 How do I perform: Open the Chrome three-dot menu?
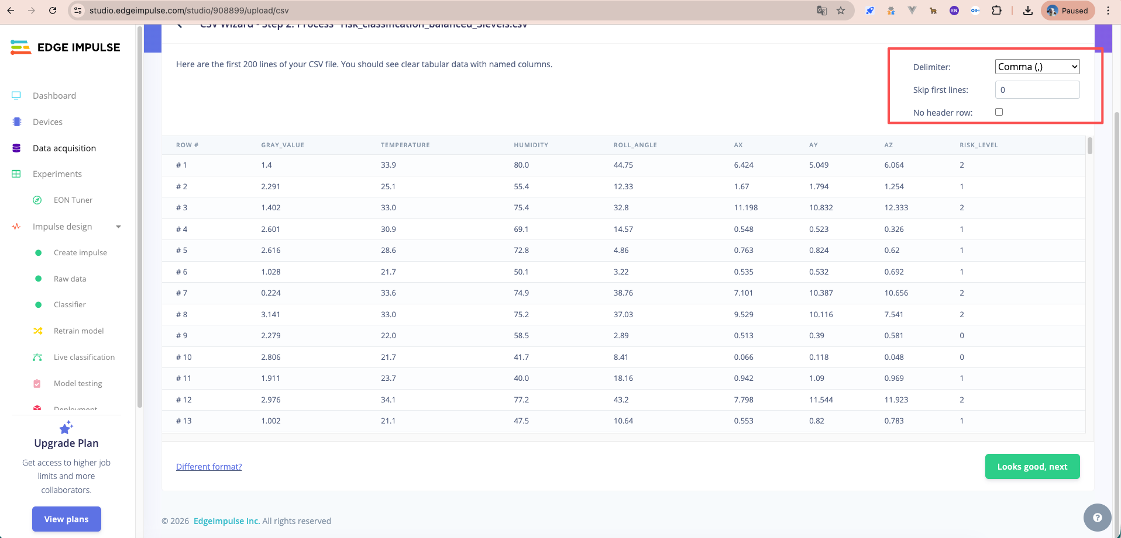[x=1108, y=11]
